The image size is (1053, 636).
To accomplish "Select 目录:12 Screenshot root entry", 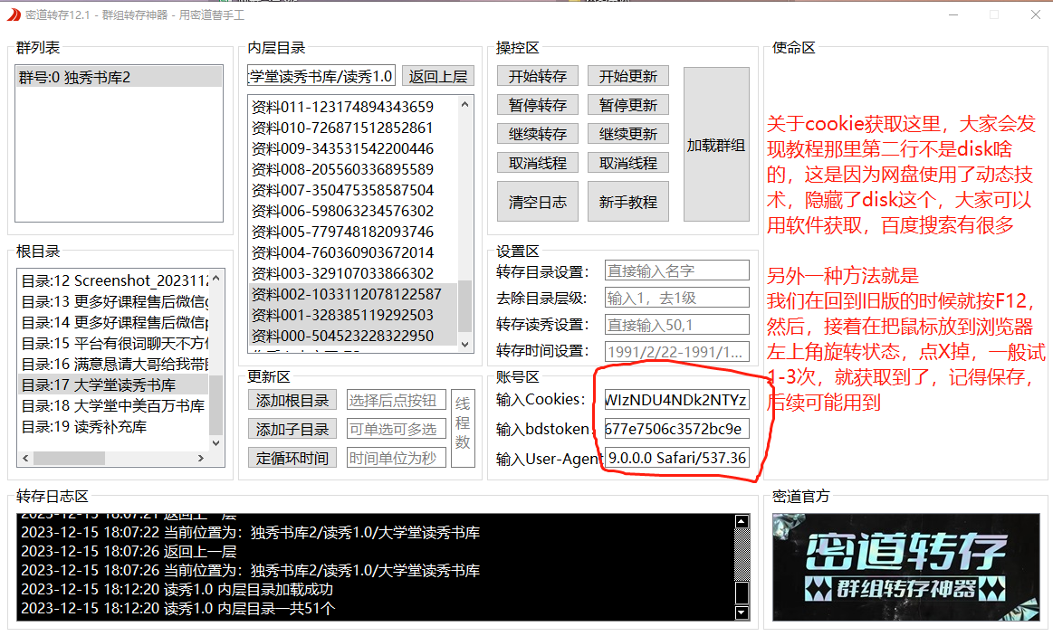I will click(113, 280).
